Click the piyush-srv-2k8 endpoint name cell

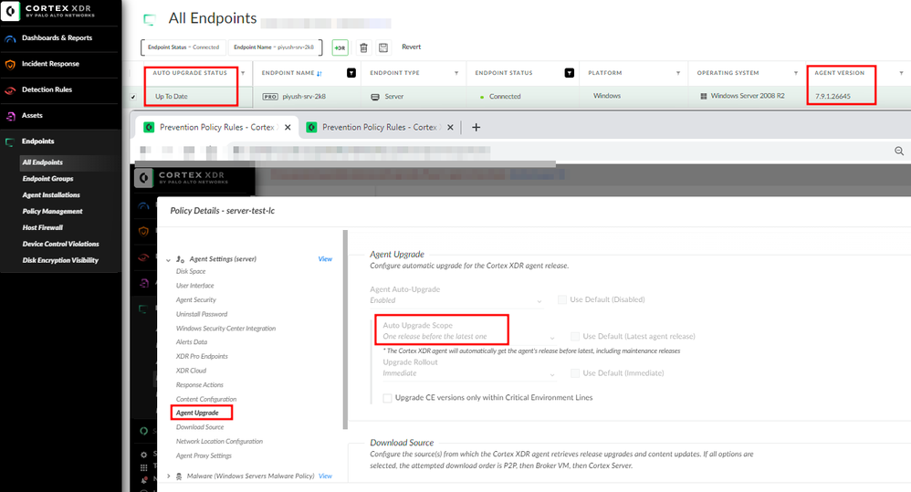[304, 97]
